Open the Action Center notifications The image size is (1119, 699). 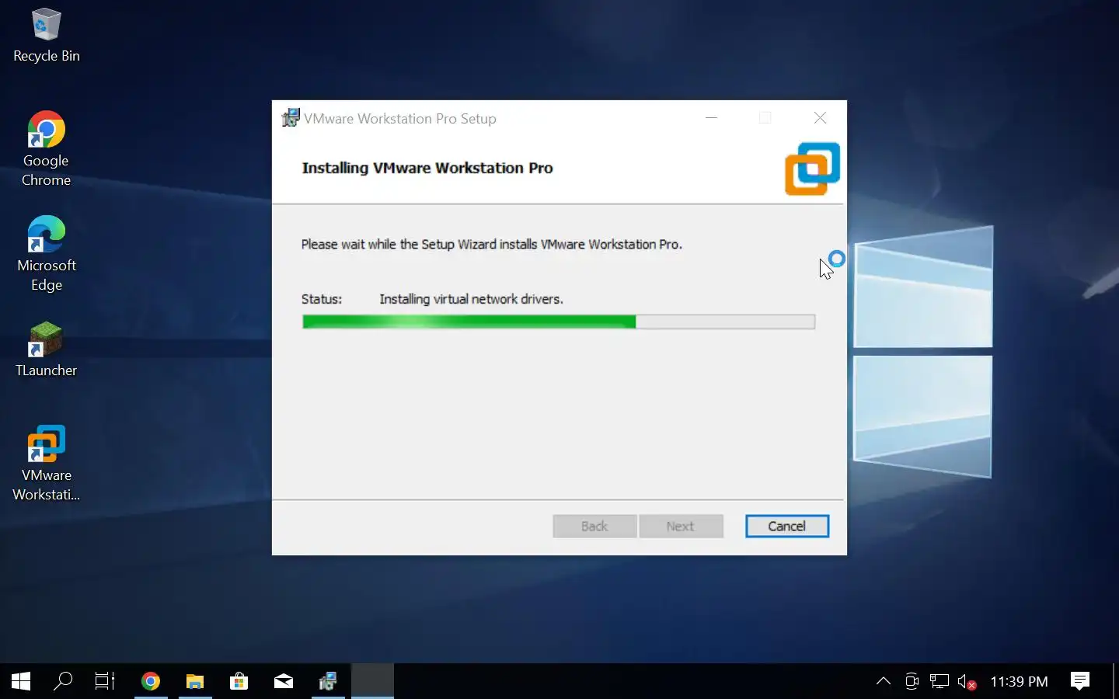(x=1080, y=681)
